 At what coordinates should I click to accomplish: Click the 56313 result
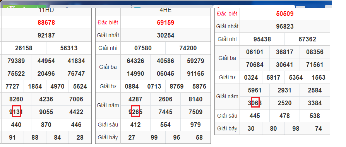(69, 48)
